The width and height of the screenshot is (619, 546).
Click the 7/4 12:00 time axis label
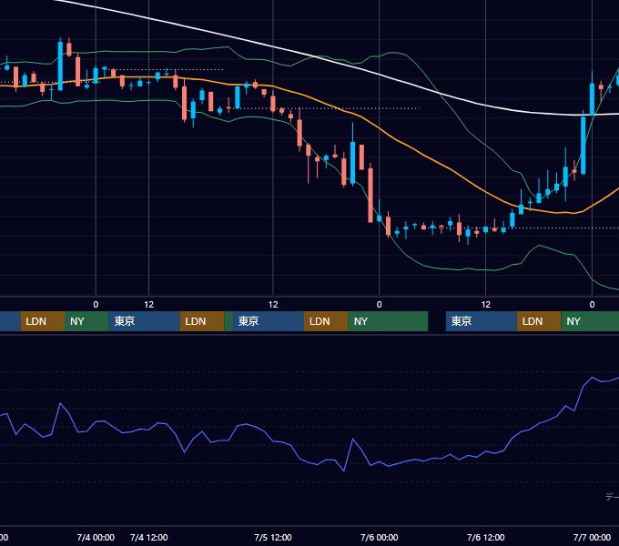point(148,537)
